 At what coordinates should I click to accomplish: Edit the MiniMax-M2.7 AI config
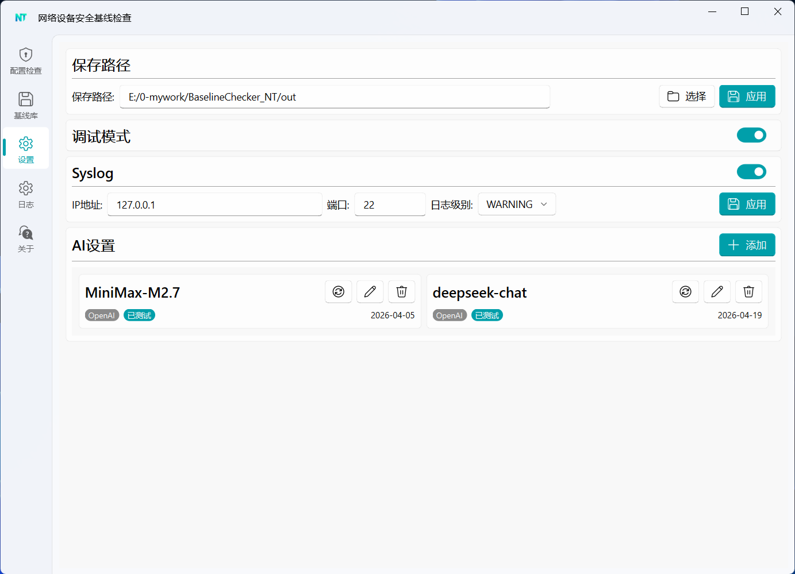370,292
